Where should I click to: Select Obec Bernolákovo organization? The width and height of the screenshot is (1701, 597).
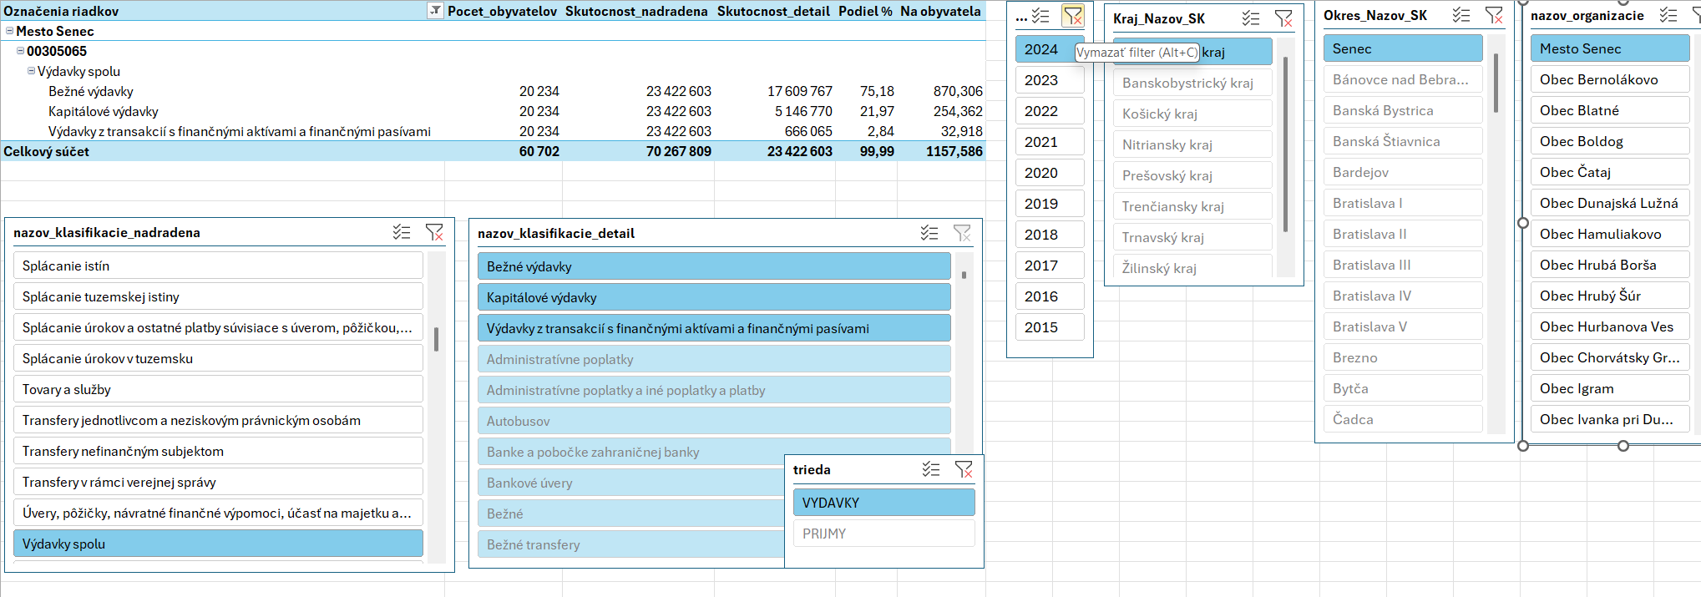pos(1608,79)
